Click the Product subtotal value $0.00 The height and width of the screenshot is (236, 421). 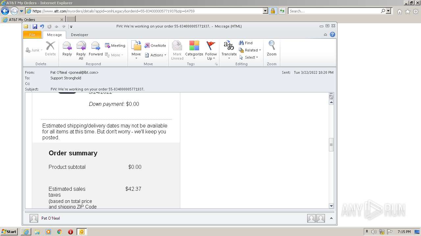tap(135, 167)
